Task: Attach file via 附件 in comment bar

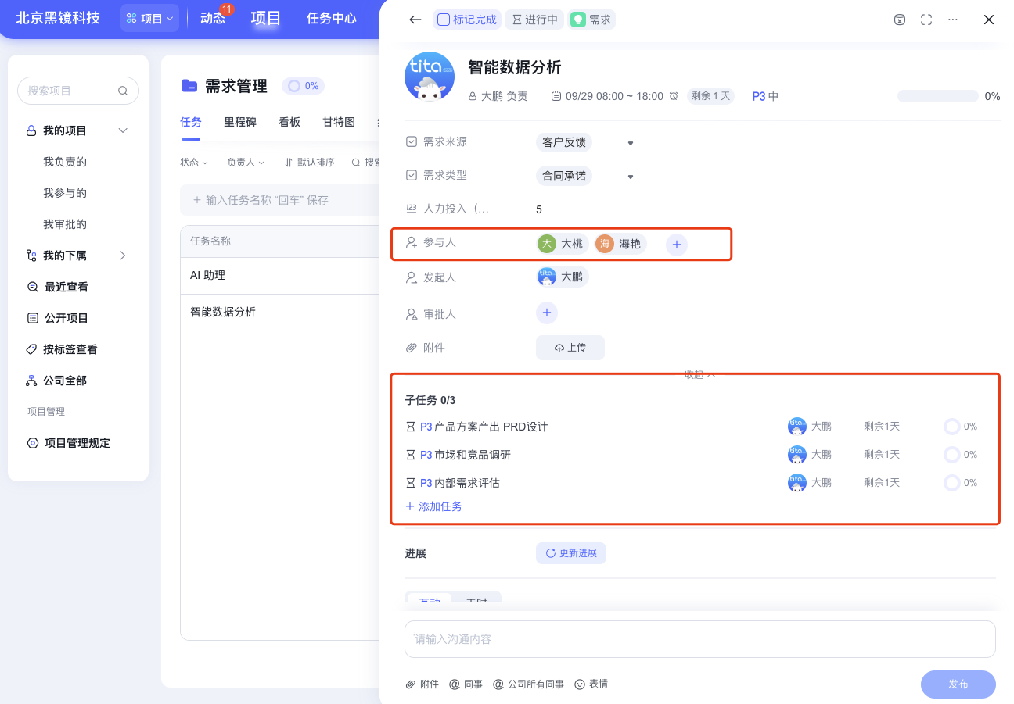Action: click(x=422, y=684)
